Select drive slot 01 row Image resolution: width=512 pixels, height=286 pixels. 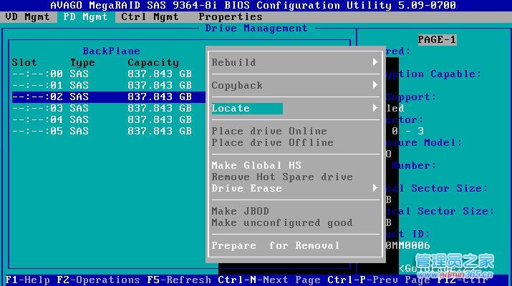(108, 85)
